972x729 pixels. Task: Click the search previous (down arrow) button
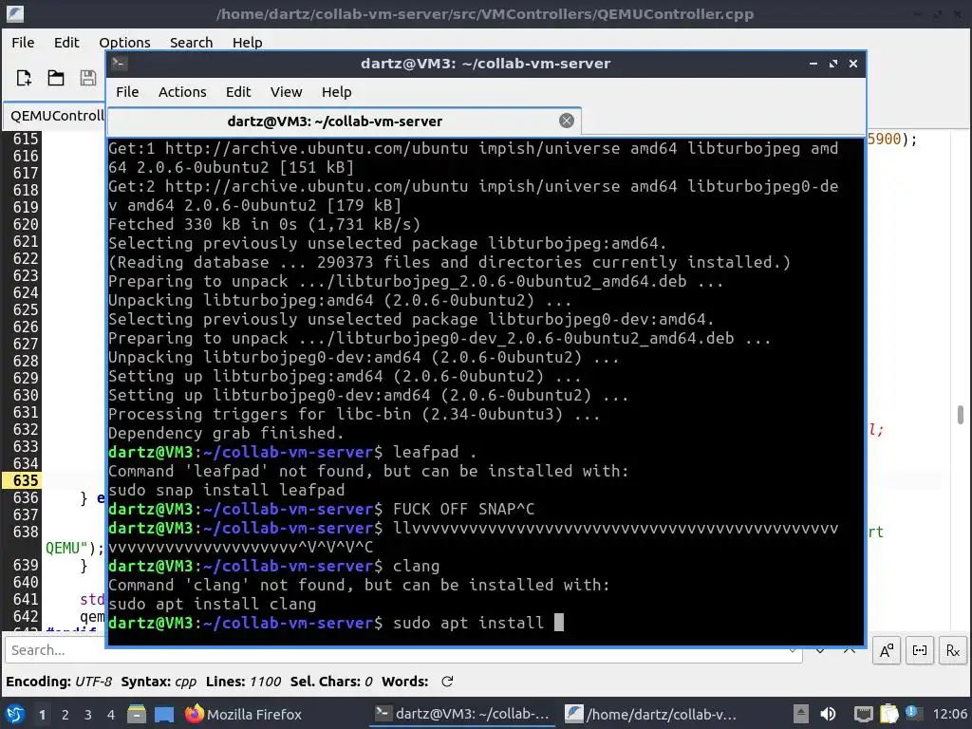coord(819,650)
